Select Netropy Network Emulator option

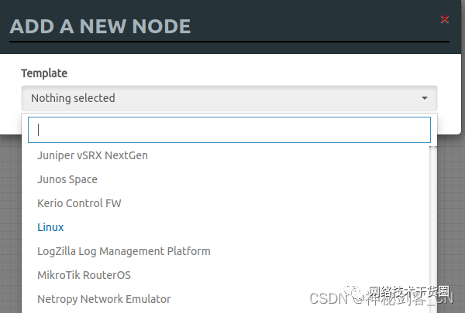(x=104, y=299)
